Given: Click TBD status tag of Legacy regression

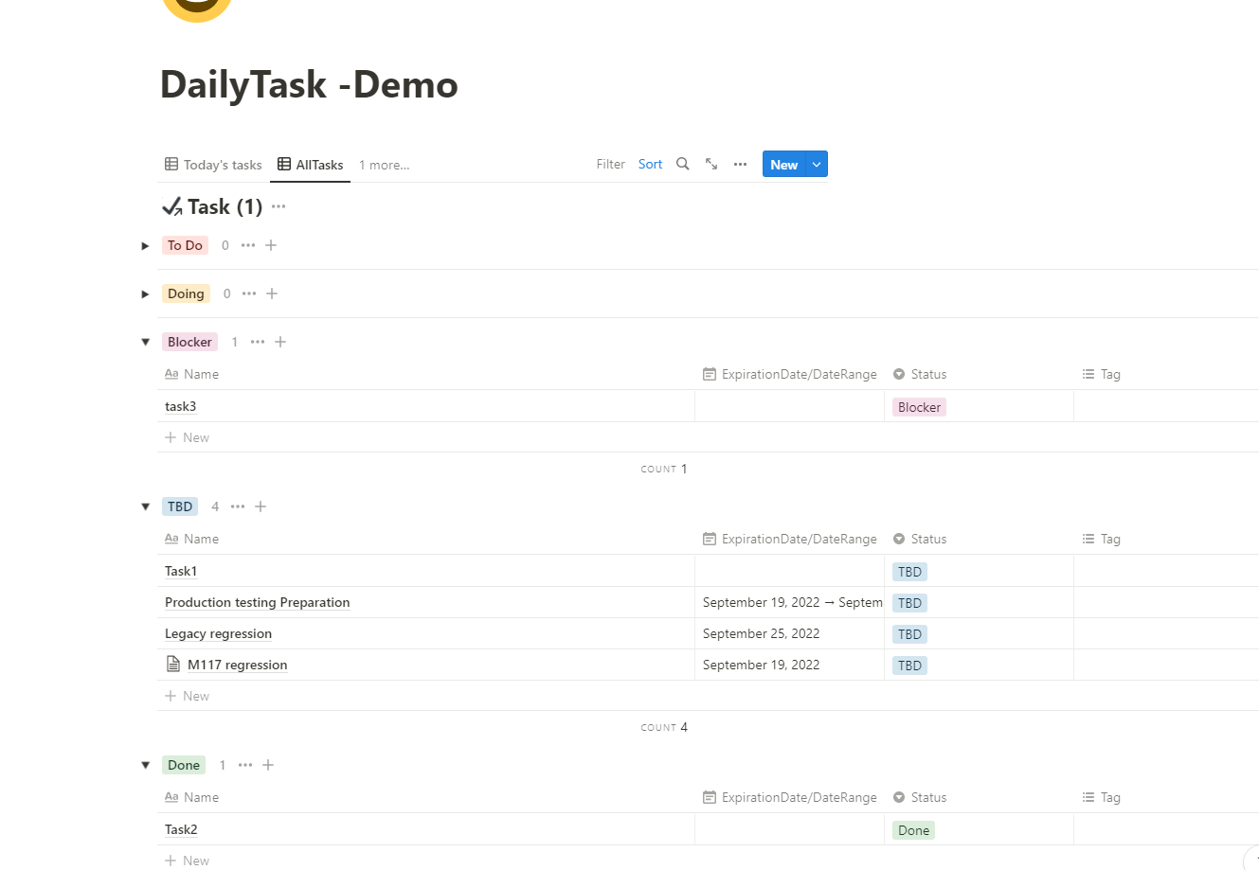Looking at the screenshot, I should (x=909, y=634).
